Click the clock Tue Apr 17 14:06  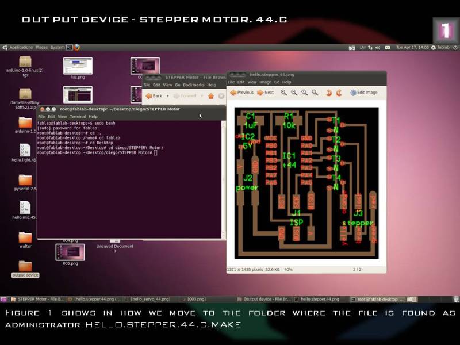coord(412,47)
